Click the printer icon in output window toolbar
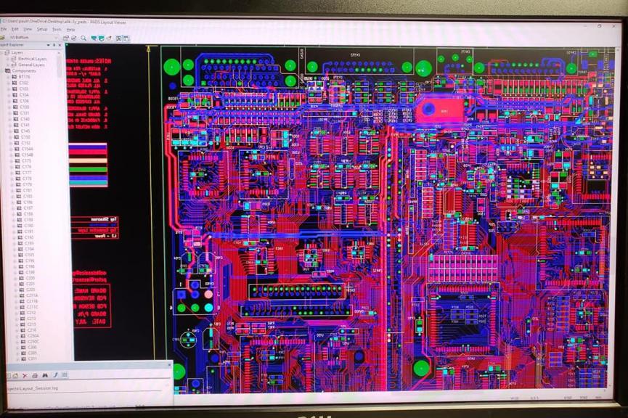Viewport: 628px width, 418px height. (34, 375)
